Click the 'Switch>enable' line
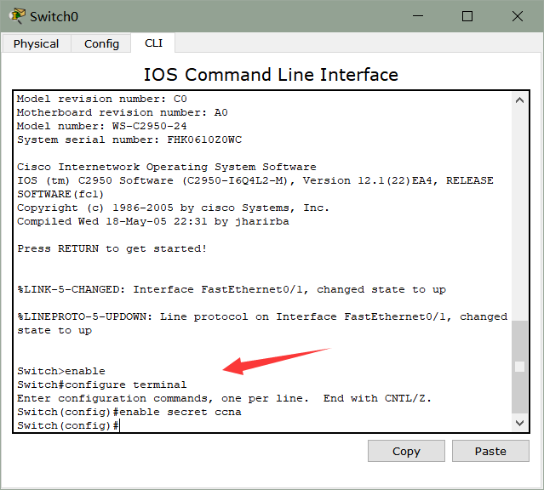The width and height of the screenshot is (544, 490). pos(61,371)
